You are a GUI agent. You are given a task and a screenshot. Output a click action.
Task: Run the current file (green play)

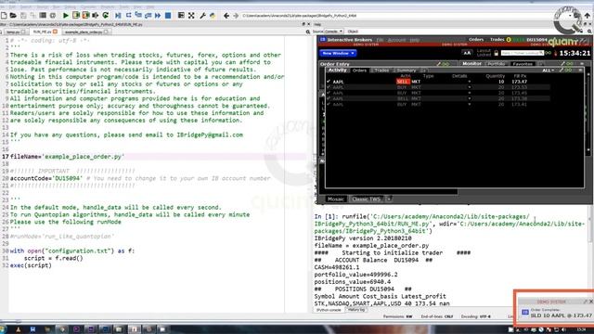(x=66, y=16)
